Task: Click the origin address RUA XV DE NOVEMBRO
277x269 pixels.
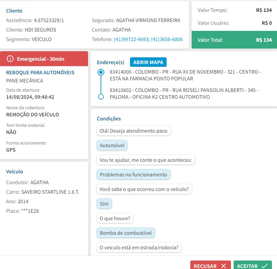Action: pyautogui.click(x=185, y=75)
